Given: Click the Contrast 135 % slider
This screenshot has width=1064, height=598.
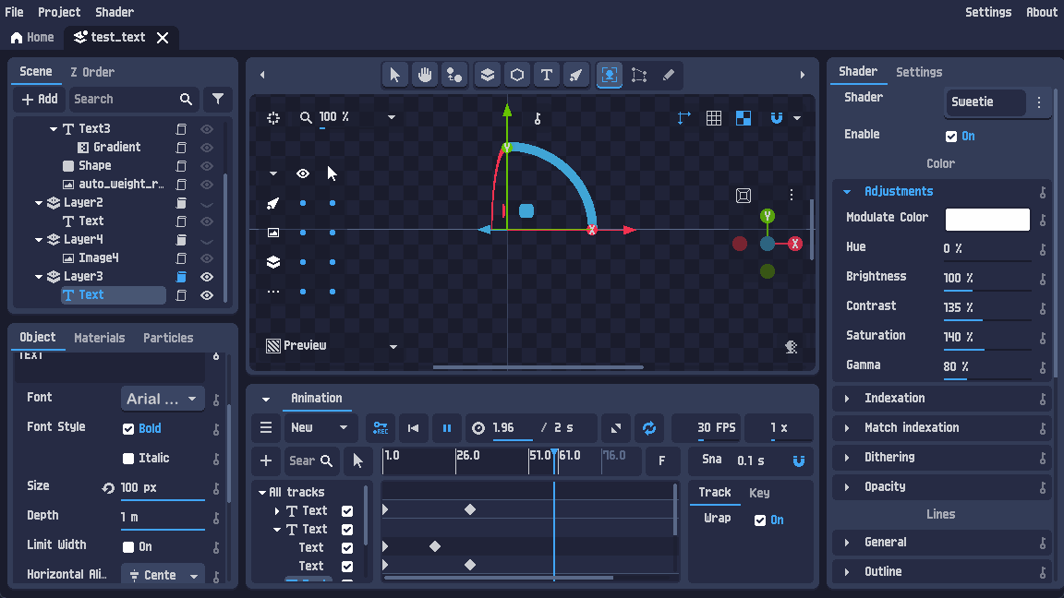Looking at the screenshot, I should 987,308.
